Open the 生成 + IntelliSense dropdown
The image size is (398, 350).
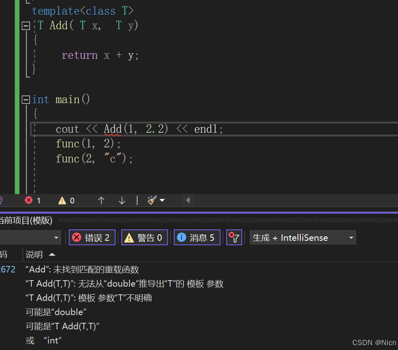303,238
